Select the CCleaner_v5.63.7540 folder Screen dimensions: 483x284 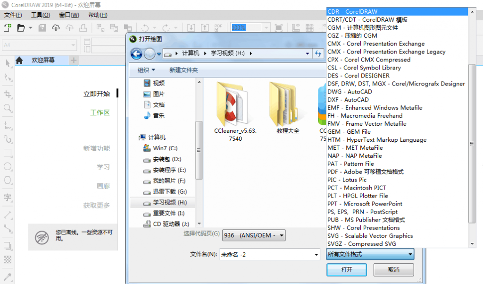click(x=235, y=112)
